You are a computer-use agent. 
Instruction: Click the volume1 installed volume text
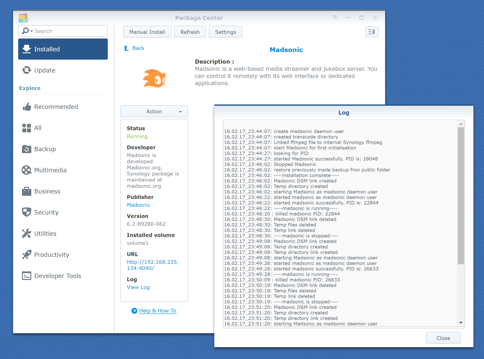click(x=138, y=243)
